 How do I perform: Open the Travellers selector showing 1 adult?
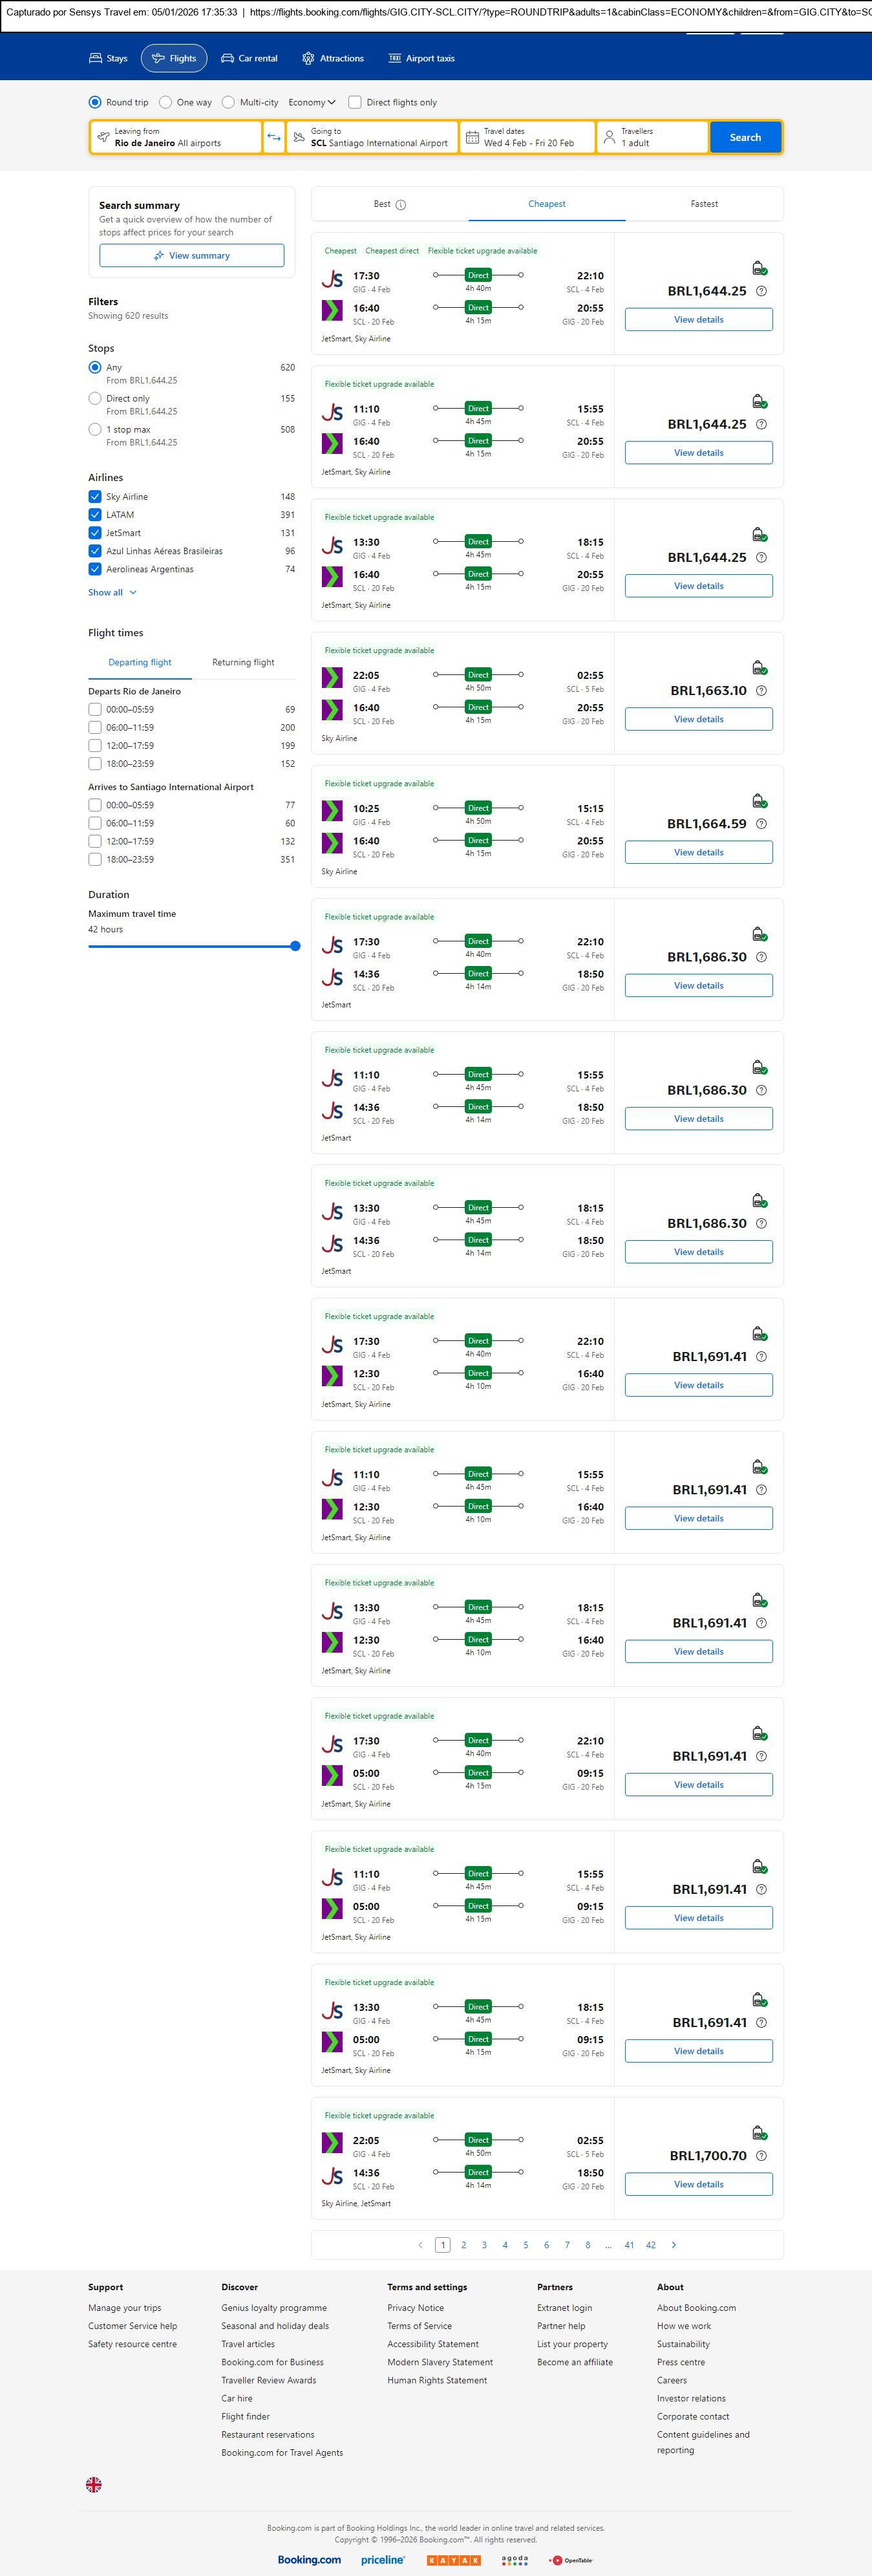652,137
